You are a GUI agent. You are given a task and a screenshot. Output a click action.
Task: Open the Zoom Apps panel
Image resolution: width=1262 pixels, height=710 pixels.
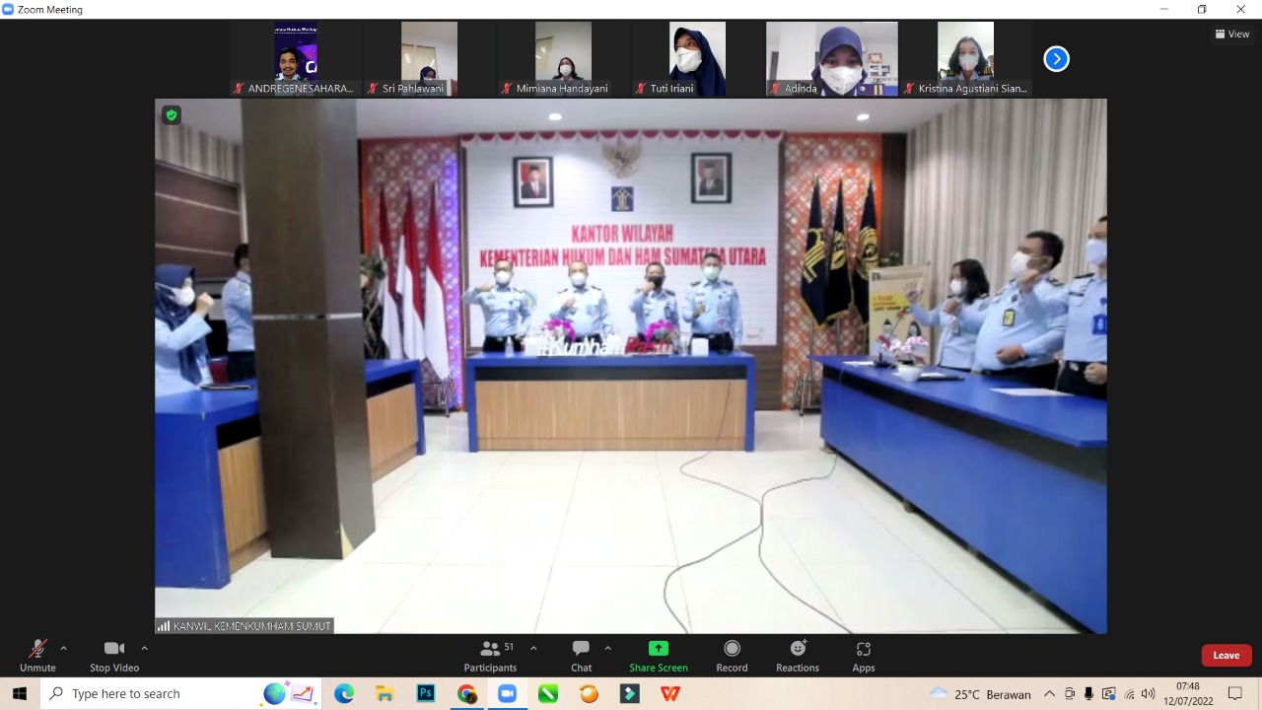[864, 655]
